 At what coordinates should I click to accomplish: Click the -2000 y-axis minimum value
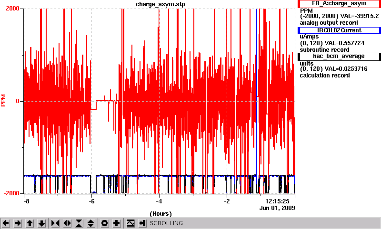click(x=11, y=193)
